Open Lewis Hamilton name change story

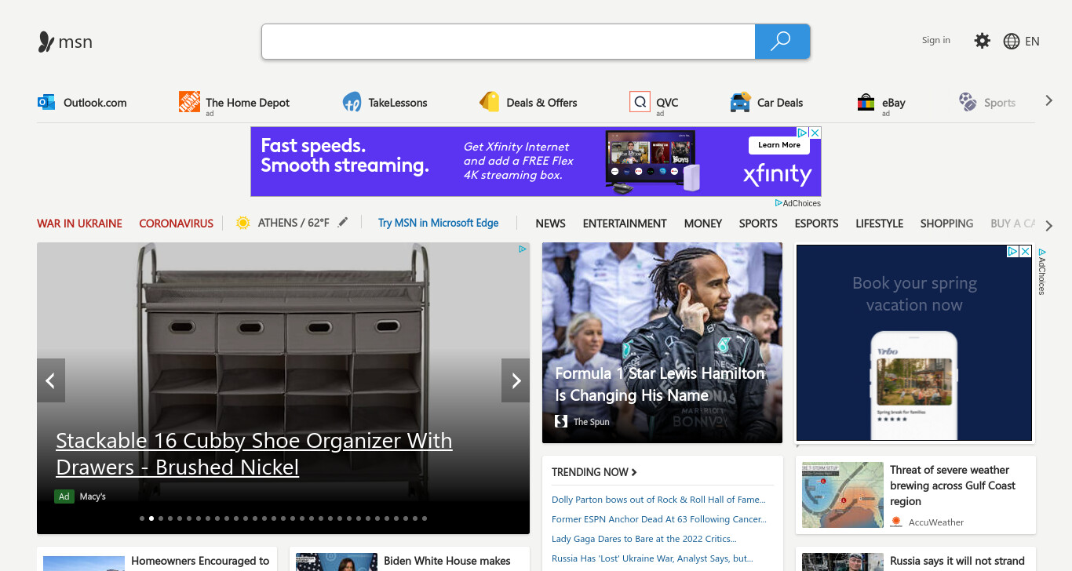(x=659, y=384)
